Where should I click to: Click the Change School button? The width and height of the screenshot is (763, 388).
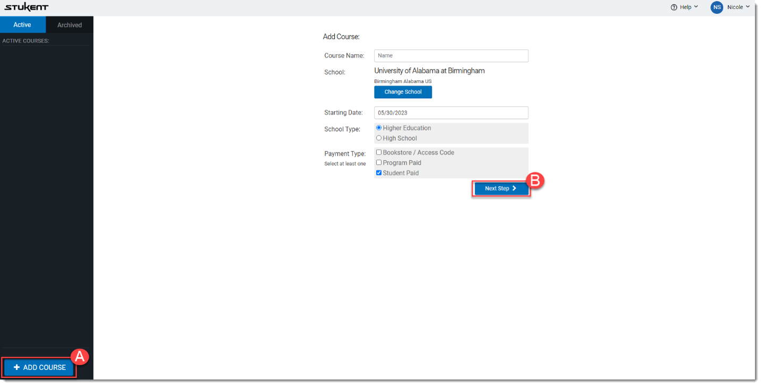(403, 92)
